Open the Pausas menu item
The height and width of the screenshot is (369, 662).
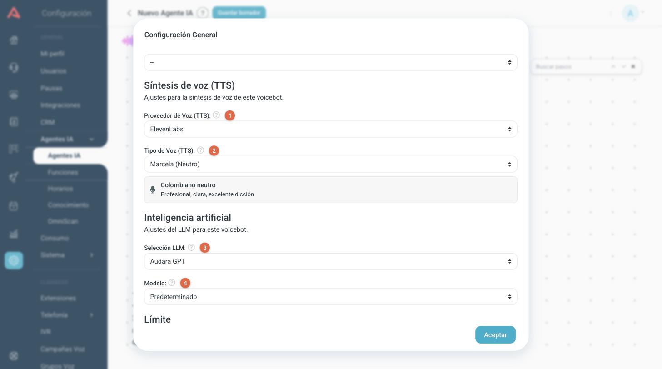pyautogui.click(x=51, y=88)
